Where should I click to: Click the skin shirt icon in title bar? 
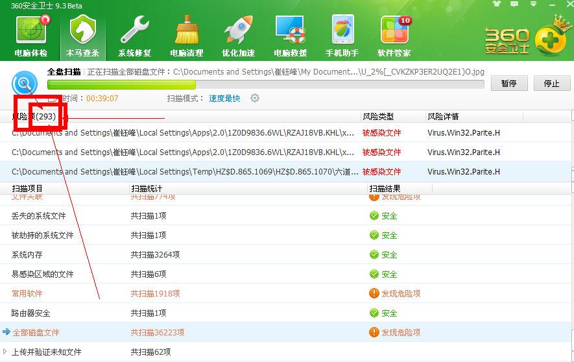coord(497,4)
